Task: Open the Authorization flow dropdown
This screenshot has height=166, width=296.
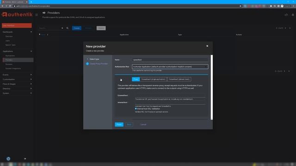Action: [x=170, y=66]
